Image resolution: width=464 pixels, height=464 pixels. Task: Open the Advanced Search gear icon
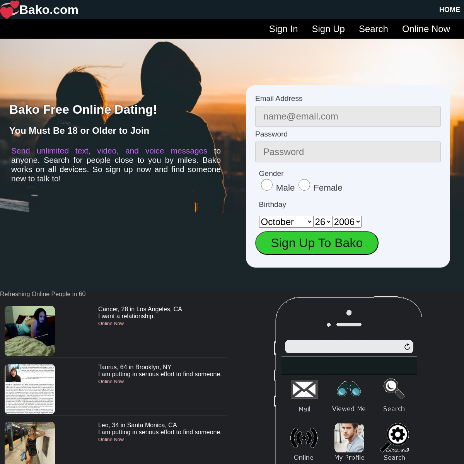[x=395, y=437]
